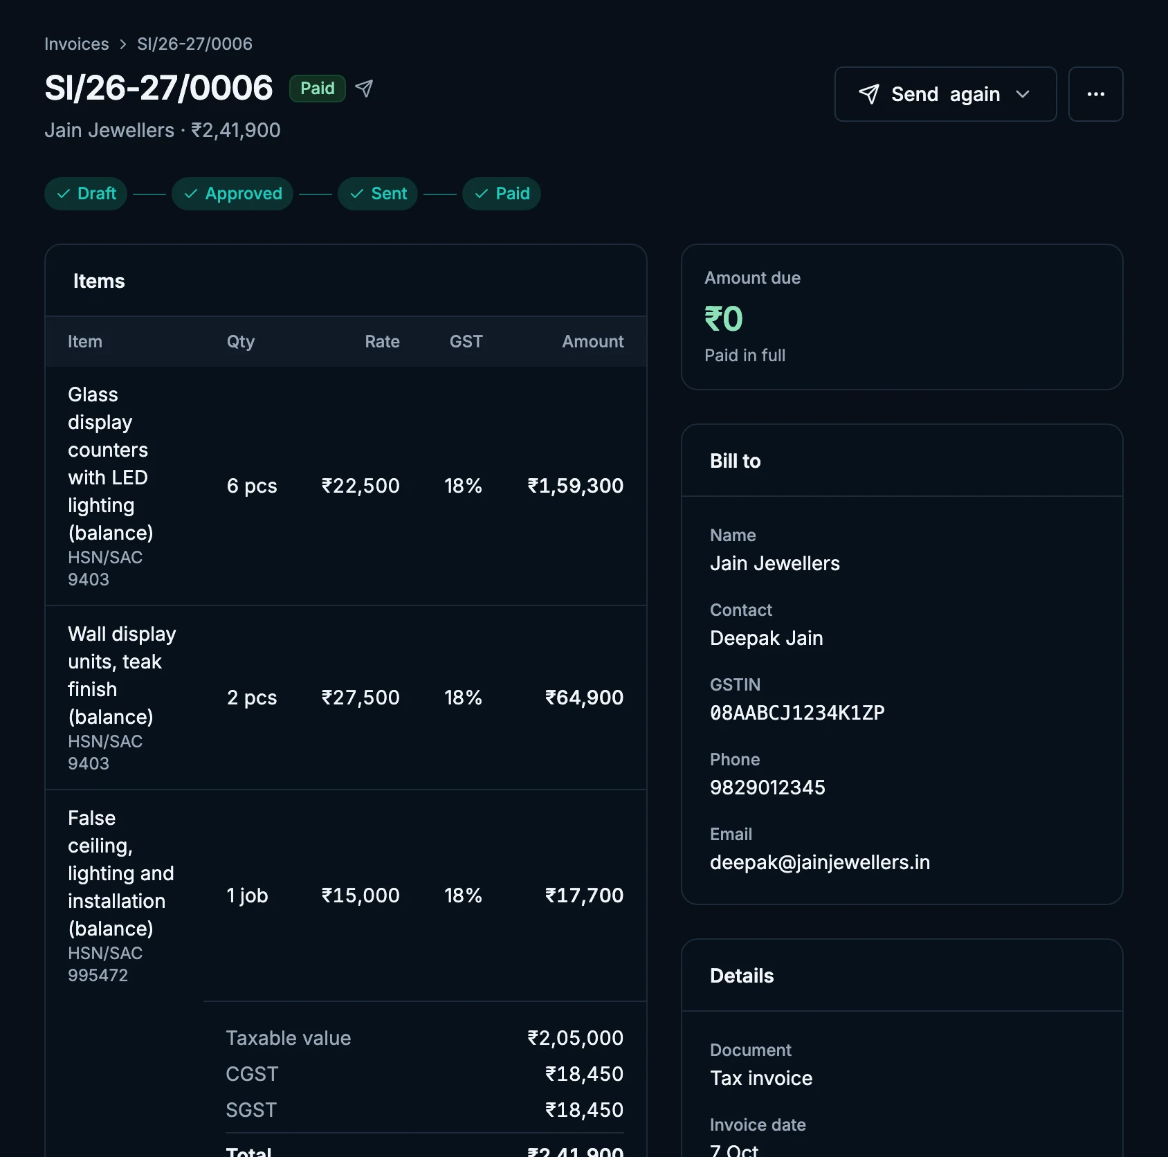Click the SGST ₹18,450 value
Viewport: 1168px width, 1157px height.
coord(585,1110)
